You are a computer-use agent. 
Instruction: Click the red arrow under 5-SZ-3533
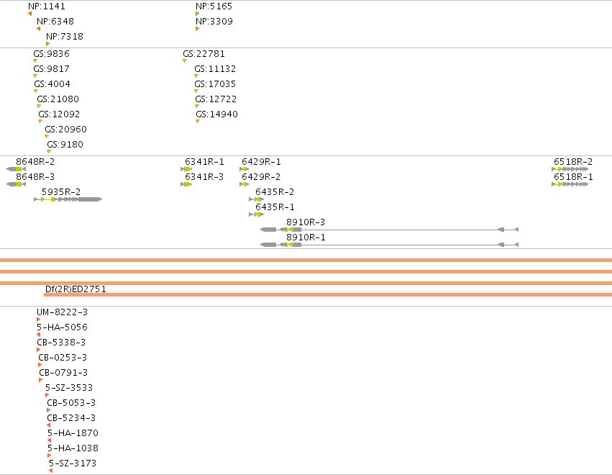pyautogui.click(x=47, y=395)
